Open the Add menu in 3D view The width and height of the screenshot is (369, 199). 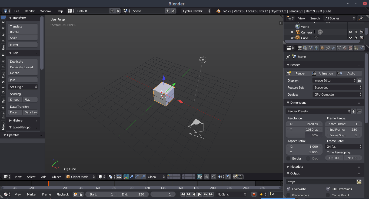tap(44, 177)
